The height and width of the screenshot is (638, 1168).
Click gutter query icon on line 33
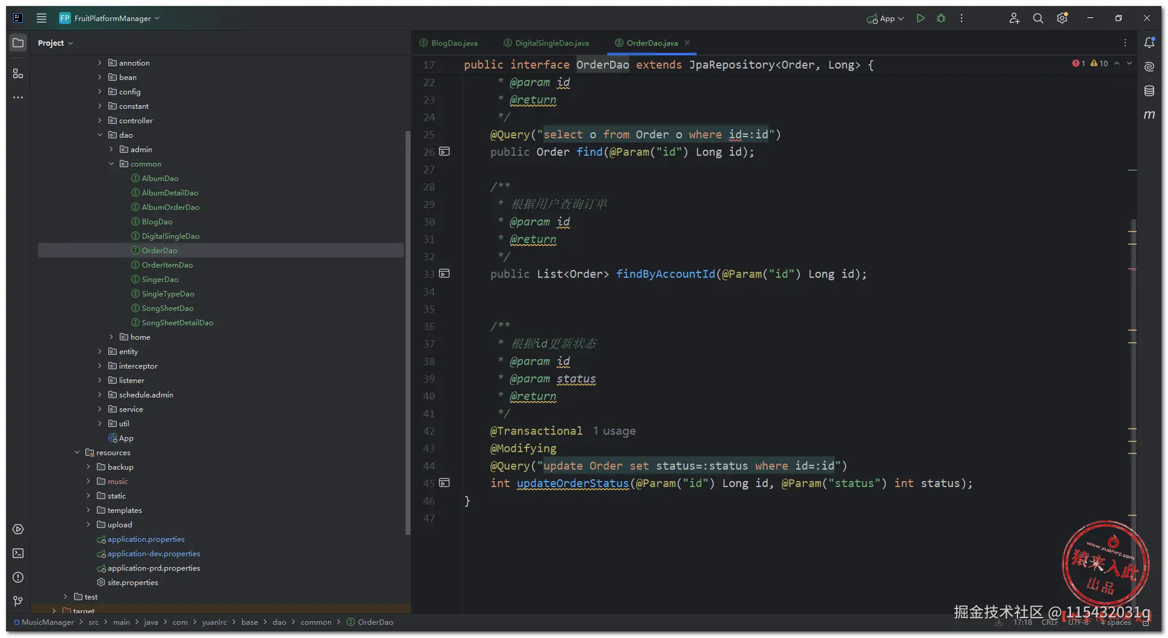(x=444, y=274)
